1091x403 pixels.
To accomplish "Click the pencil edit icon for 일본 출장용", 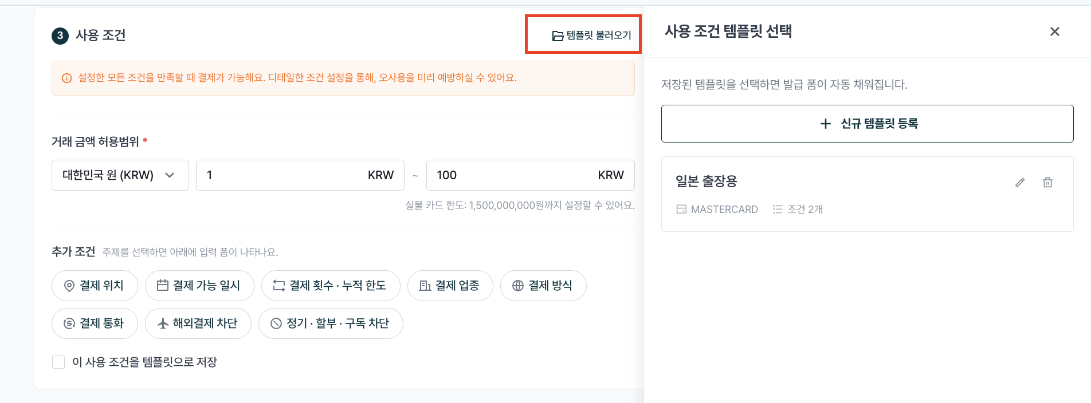I will 1020,182.
